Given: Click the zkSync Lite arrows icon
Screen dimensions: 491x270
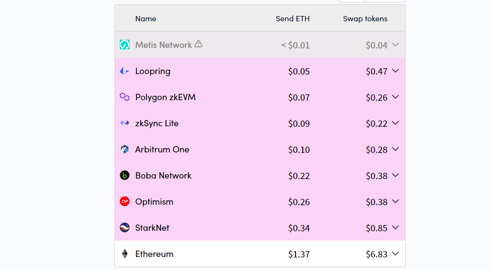Looking at the screenshot, I should point(125,123).
